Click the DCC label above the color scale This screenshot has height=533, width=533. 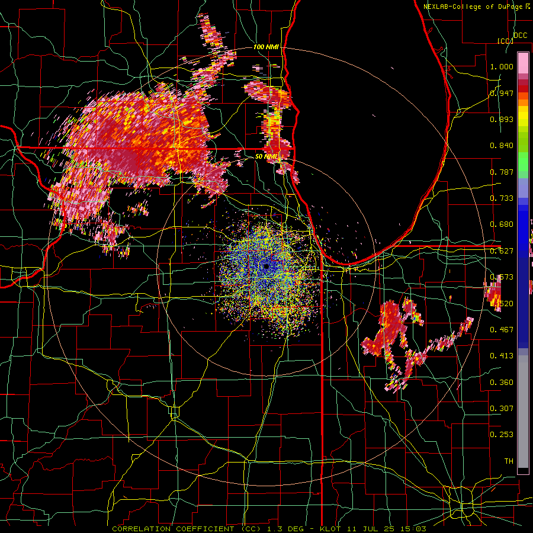[x=520, y=36]
